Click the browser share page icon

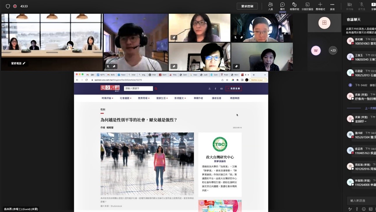click(x=222, y=80)
